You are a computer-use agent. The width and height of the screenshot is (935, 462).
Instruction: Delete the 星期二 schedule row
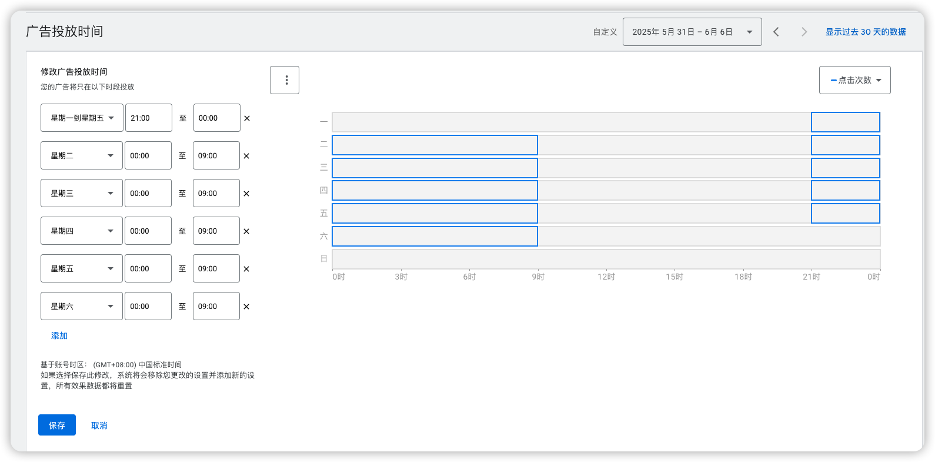point(246,156)
